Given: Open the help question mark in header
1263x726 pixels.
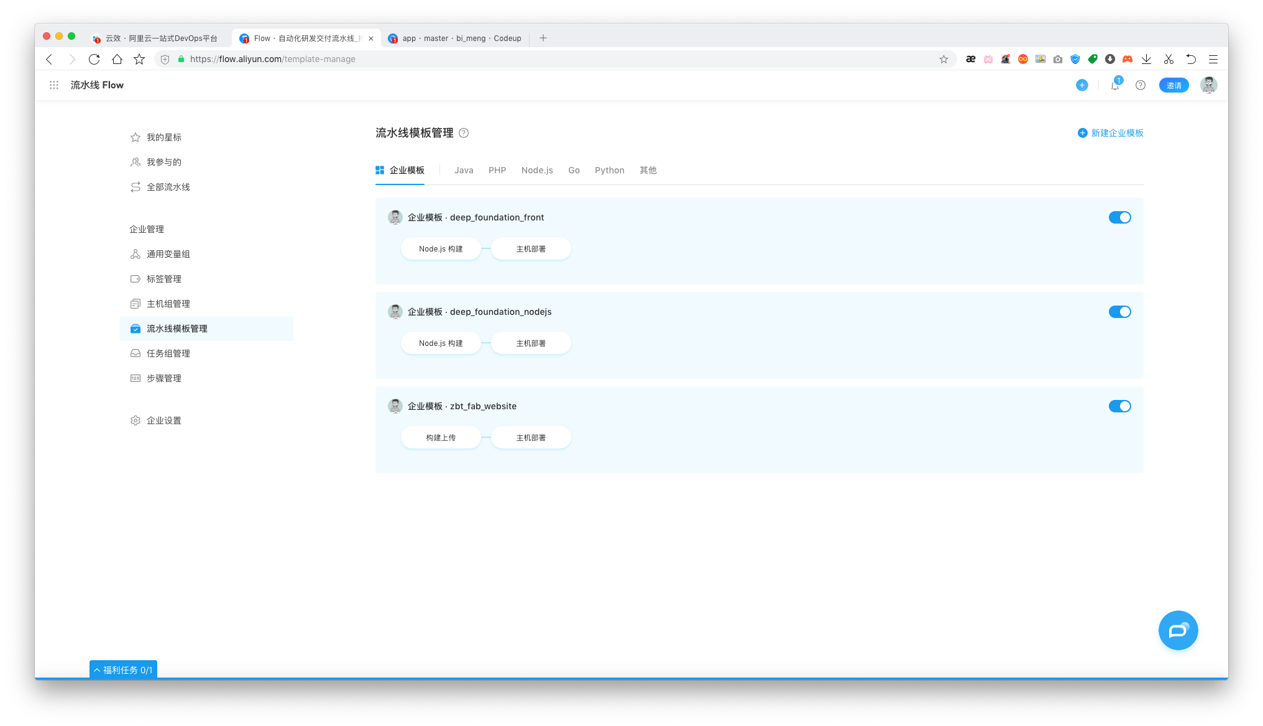Looking at the screenshot, I should (1141, 85).
